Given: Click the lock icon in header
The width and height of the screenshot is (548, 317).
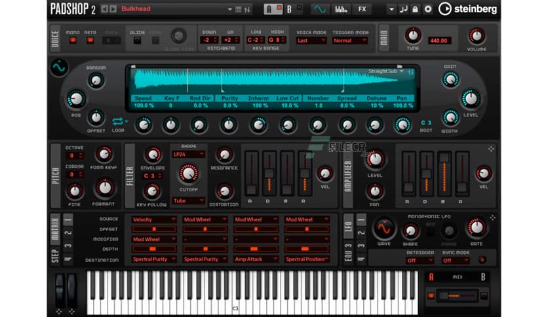Looking at the screenshot, I should [415, 9].
